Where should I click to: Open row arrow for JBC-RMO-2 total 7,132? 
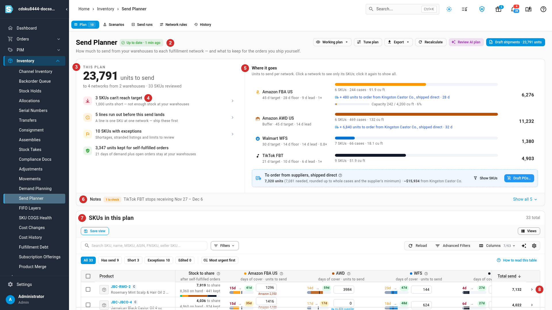[x=532, y=290]
